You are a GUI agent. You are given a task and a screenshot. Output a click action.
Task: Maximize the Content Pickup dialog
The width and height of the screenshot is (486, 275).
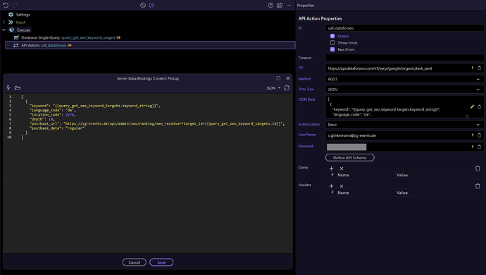[278, 78]
